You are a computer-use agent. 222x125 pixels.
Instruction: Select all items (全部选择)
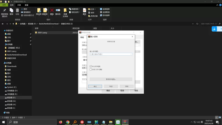point(105,9)
